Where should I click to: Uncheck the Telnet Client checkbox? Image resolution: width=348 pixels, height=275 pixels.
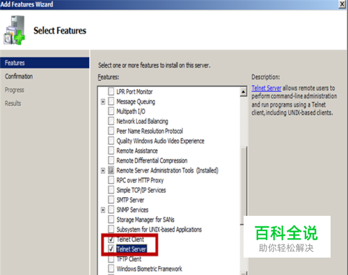(111, 239)
